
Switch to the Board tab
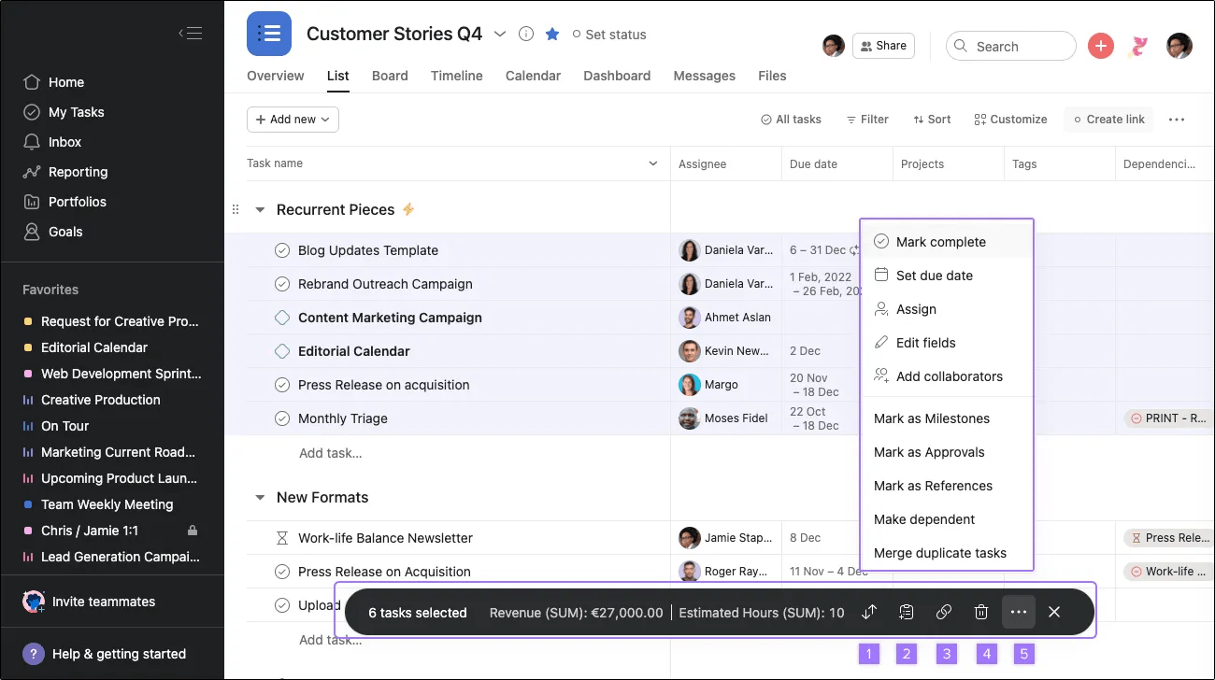(390, 76)
